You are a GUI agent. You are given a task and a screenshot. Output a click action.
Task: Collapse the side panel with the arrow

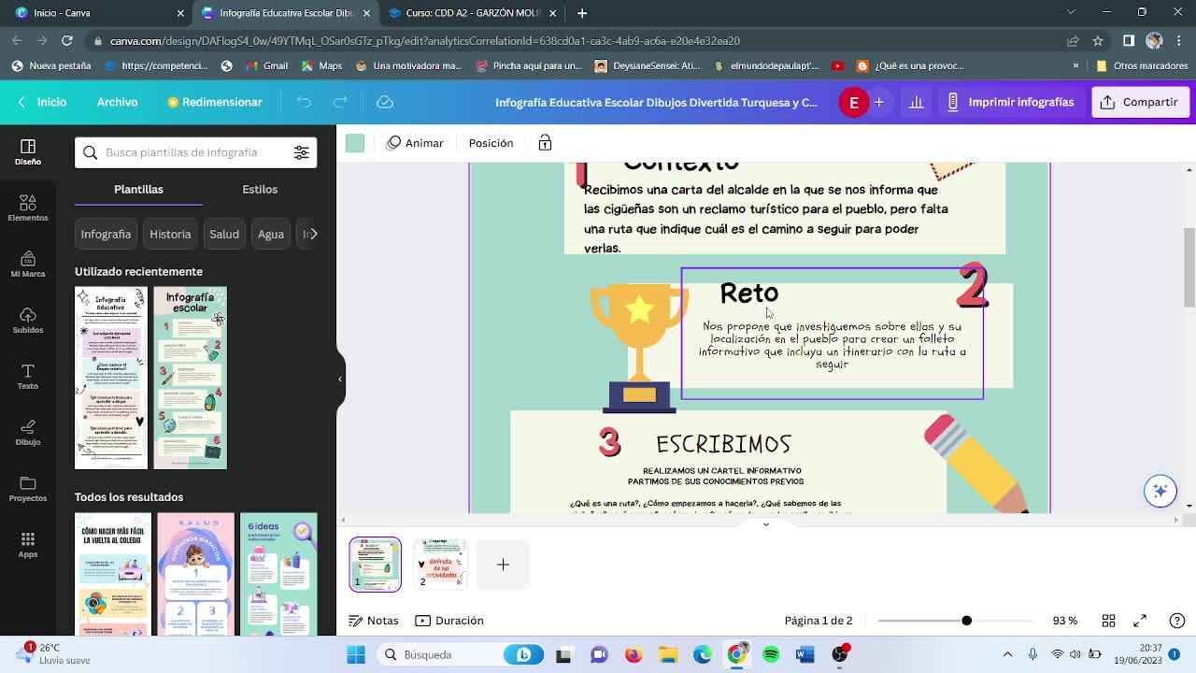[x=340, y=379]
